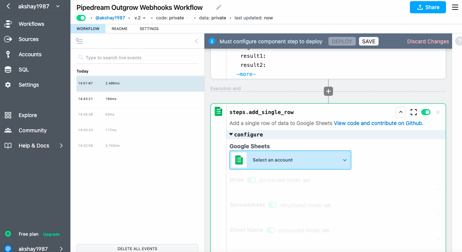Click the Google Sheets step icon
This screenshot has width=462, height=252.
(x=218, y=111)
